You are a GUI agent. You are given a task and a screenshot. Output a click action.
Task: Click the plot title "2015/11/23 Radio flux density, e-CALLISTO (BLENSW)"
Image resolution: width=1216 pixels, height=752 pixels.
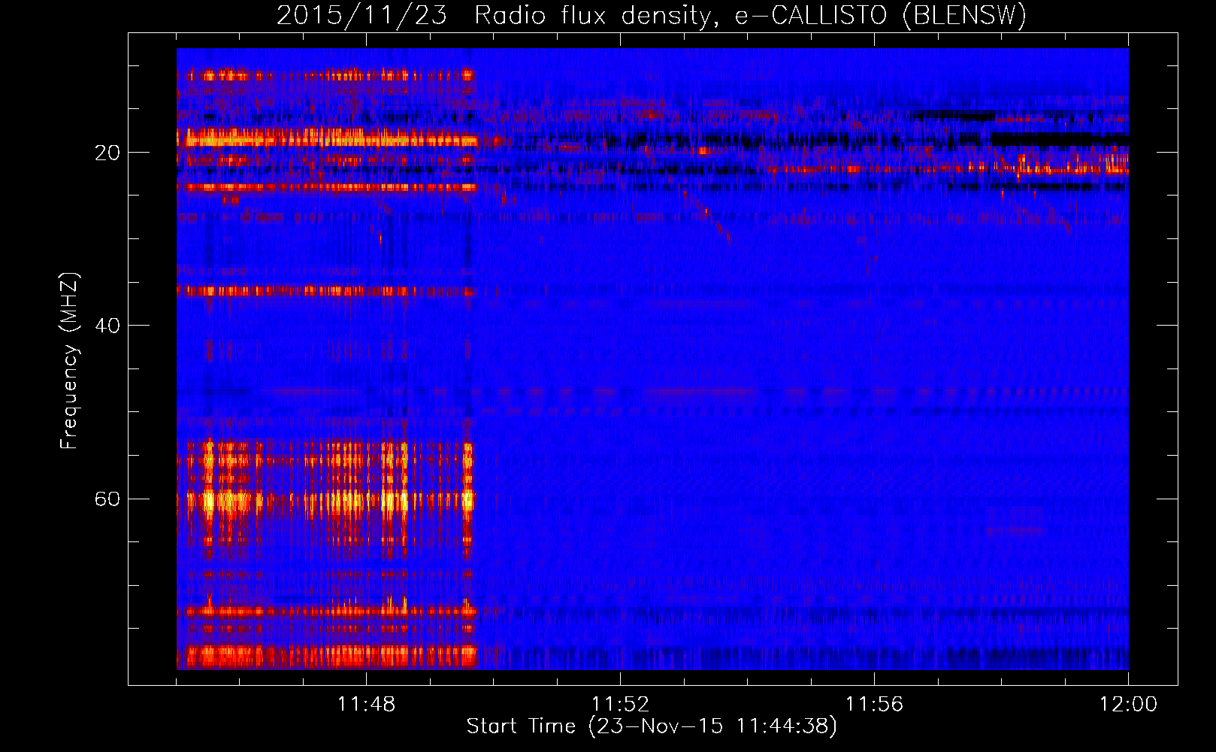pos(652,16)
